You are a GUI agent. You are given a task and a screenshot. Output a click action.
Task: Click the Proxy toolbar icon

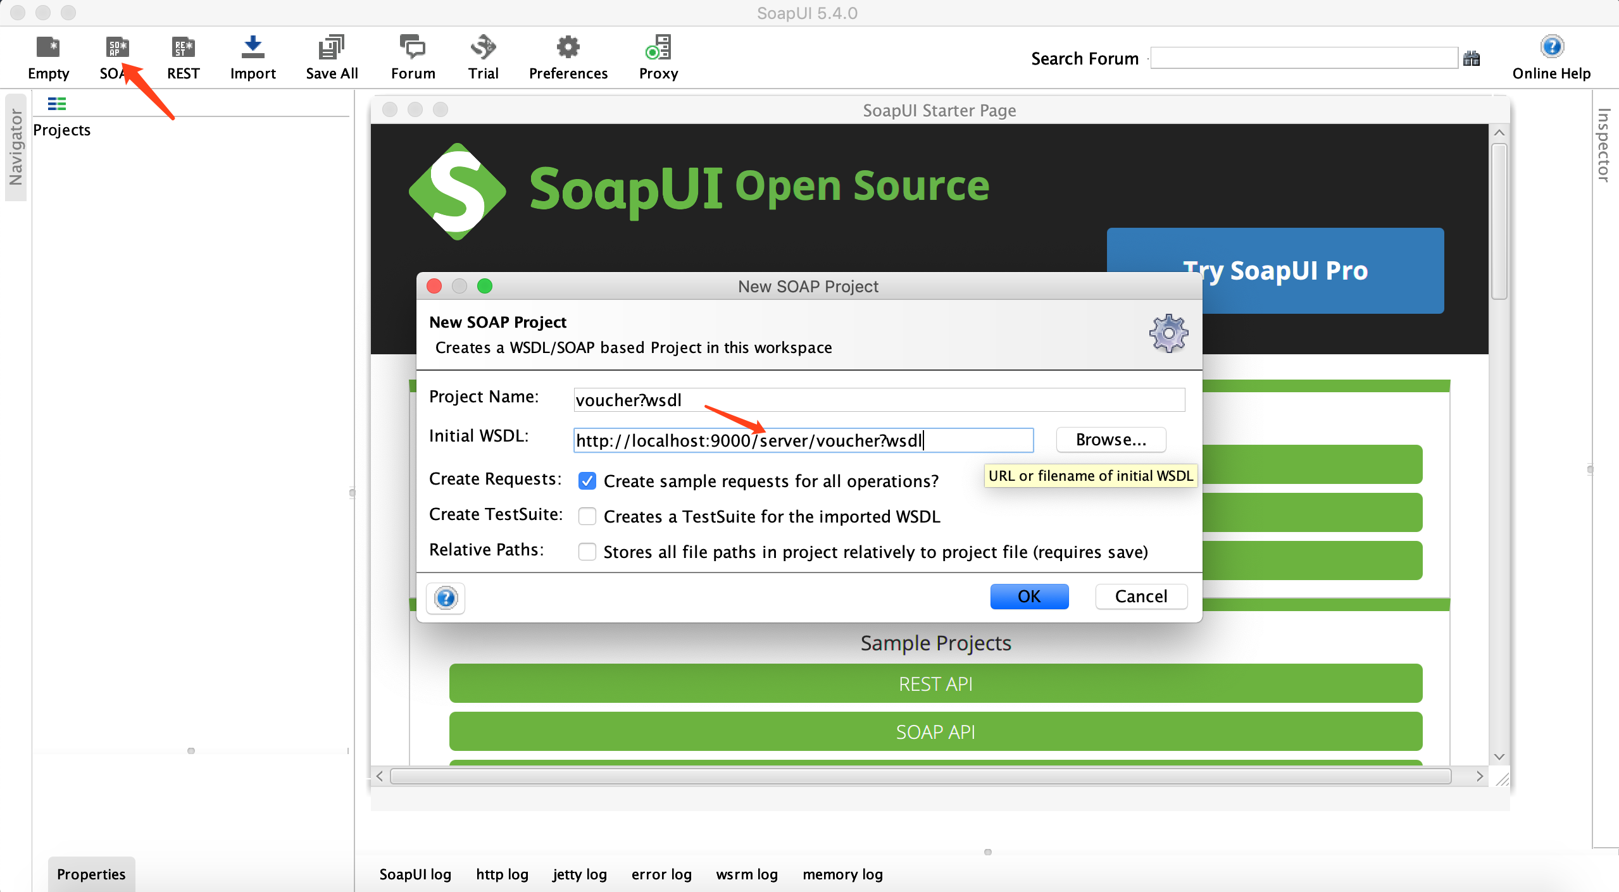(658, 48)
